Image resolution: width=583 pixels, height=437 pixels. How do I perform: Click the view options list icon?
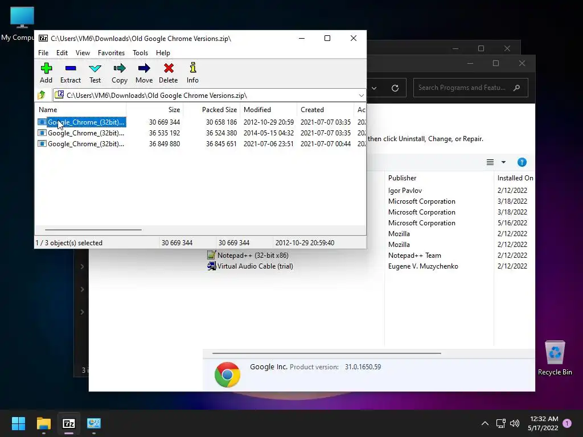490,162
